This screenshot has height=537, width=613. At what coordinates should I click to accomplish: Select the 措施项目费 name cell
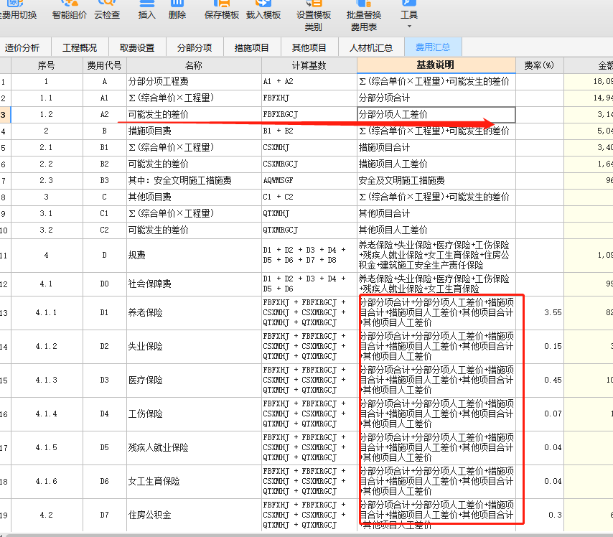click(194, 131)
